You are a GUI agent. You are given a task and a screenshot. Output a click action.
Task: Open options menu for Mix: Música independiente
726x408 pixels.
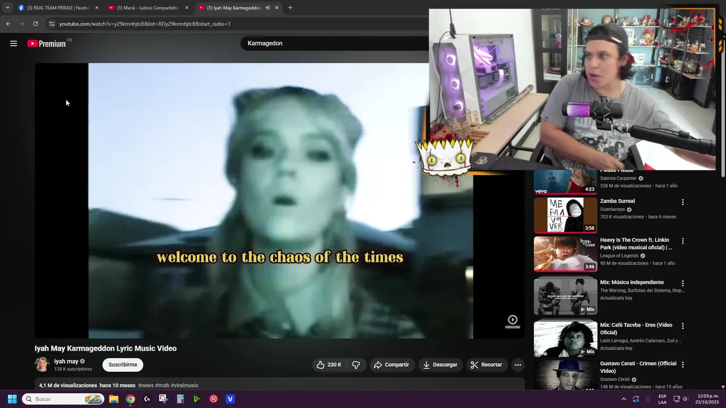click(x=683, y=283)
